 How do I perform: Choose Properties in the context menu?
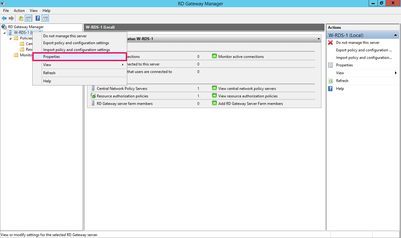coord(80,57)
